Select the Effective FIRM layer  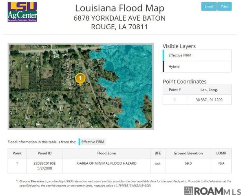pos(197,55)
